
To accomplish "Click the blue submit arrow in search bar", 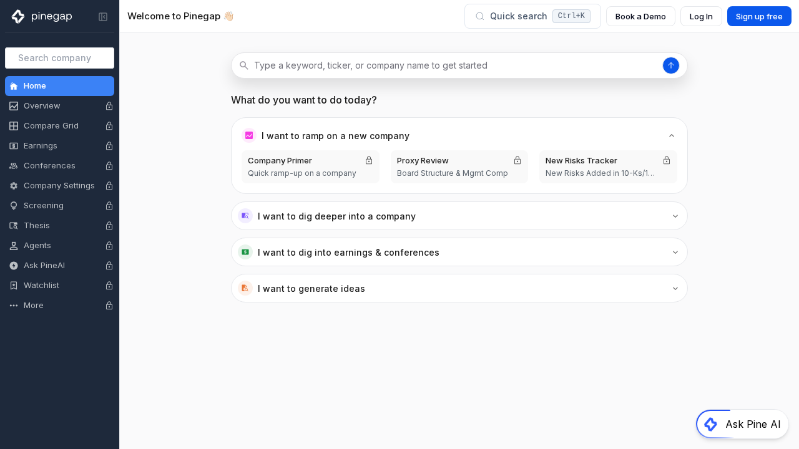I will 670,65.
